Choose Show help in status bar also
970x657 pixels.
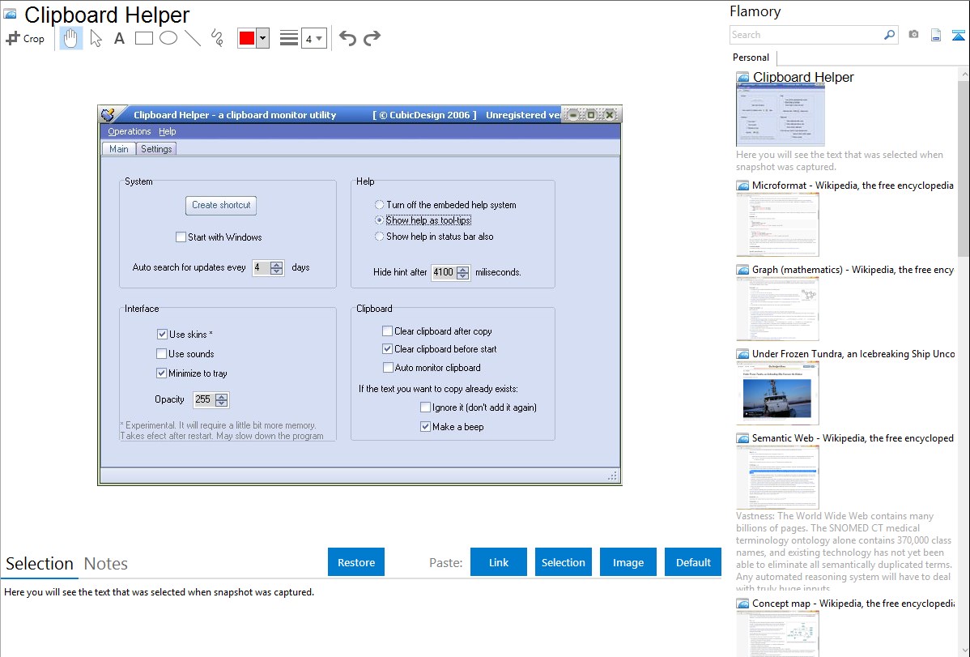pyautogui.click(x=379, y=237)
